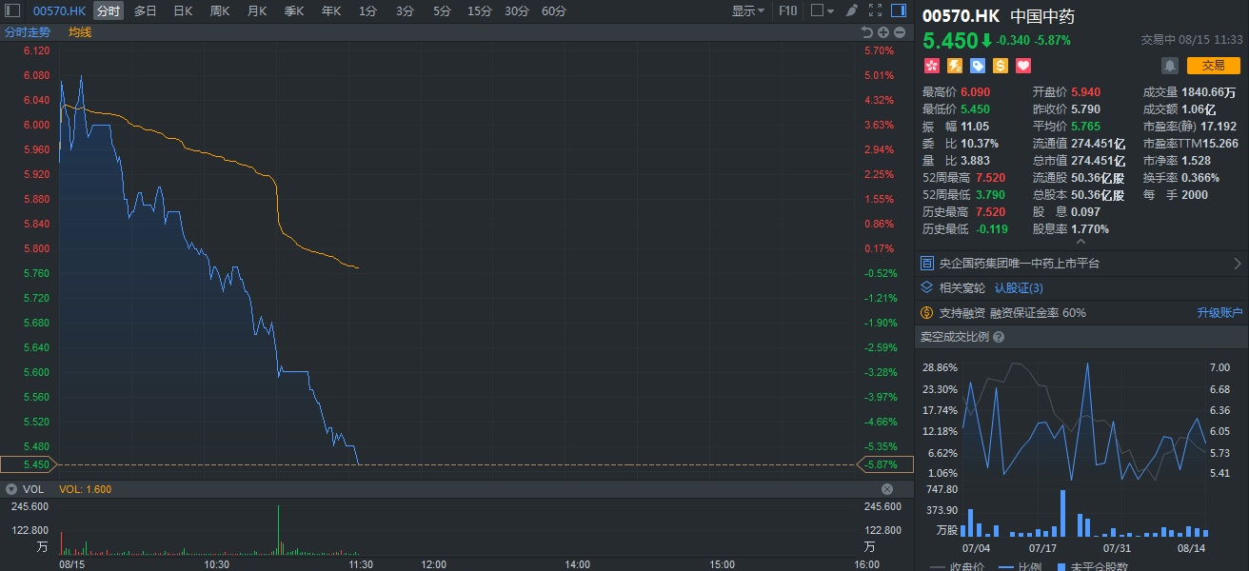Toggle the red heart favorite icon
The width and height of the screenshot is (1249, 571).
tap(1023, 66)
